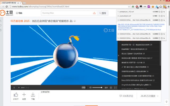Download arrow for portalplayer_152.swf row
This screenshot has width=170, height=106.
click(164, 12)
